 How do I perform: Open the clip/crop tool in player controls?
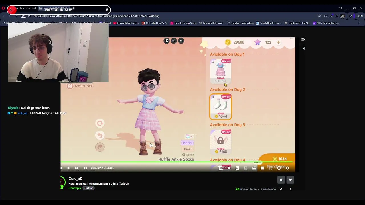click(x=220, y=168)
